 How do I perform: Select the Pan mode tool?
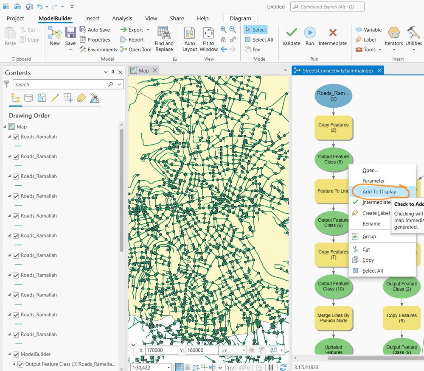pos(253,50)
